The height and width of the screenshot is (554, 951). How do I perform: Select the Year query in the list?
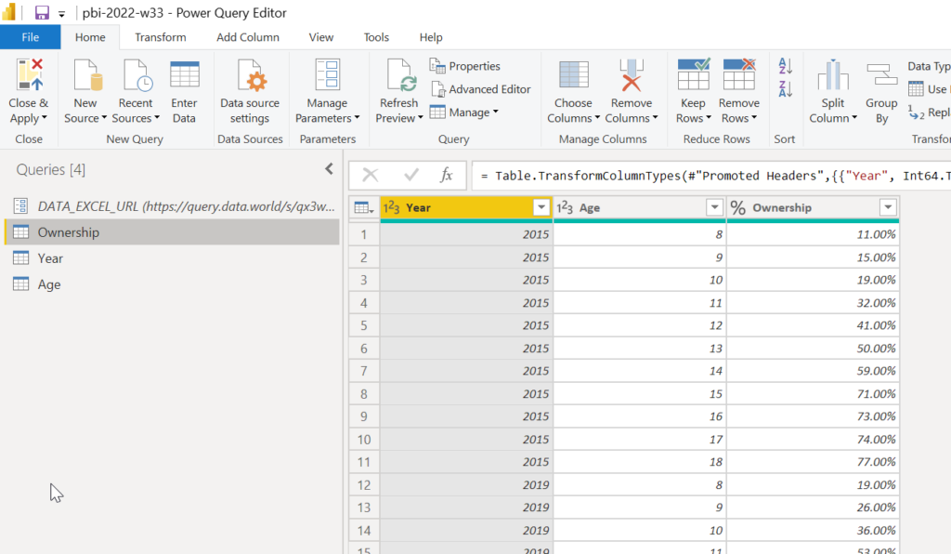[x=50, y=258]
